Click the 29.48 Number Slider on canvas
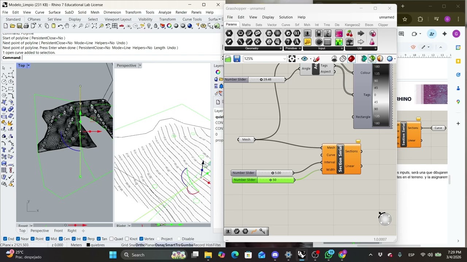Viewport: 467px width, 262px height. point(255,79)
